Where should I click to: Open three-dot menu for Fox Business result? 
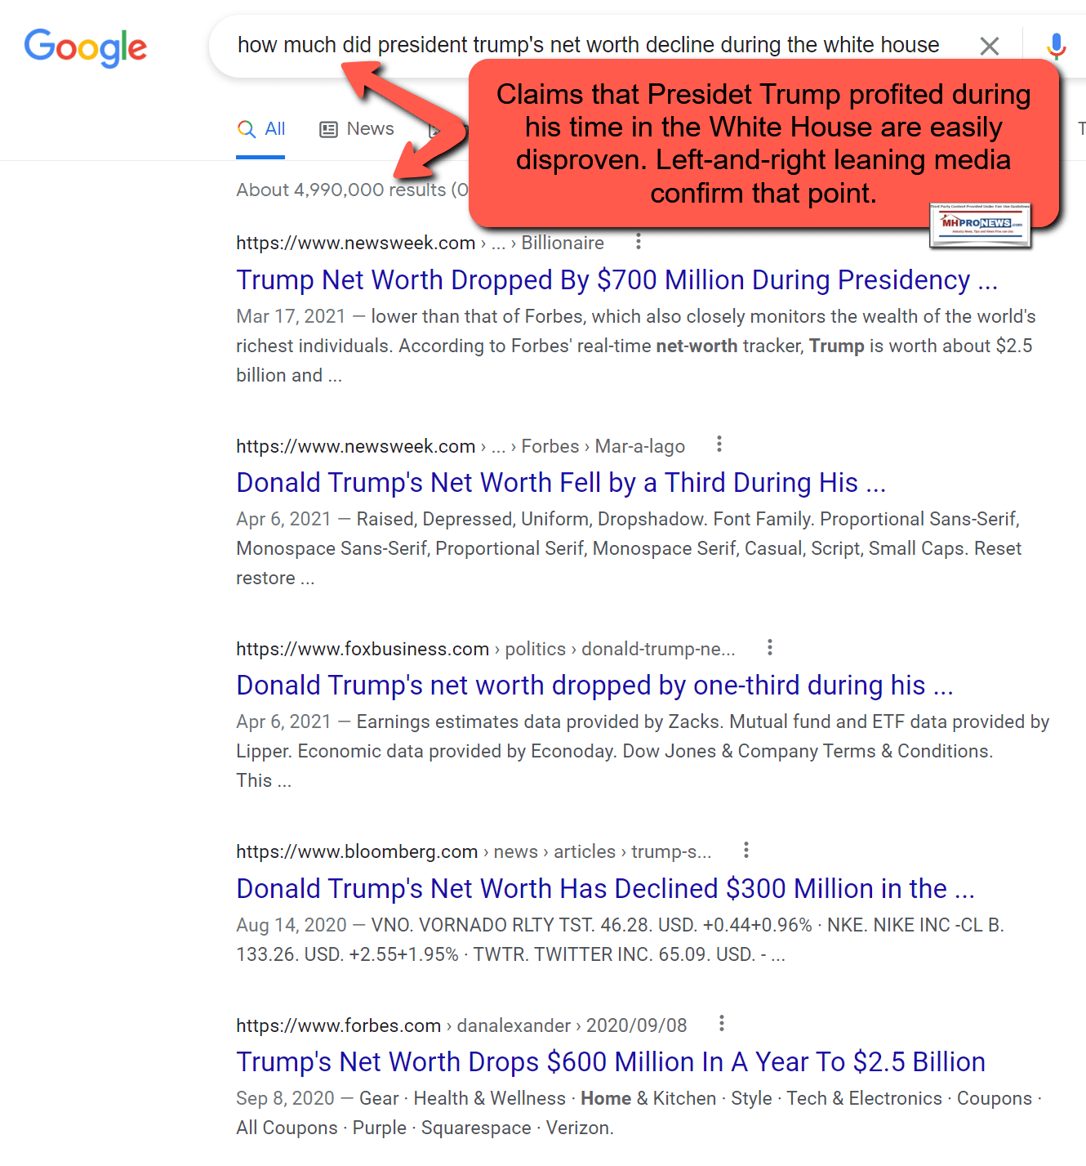point(770,648)
